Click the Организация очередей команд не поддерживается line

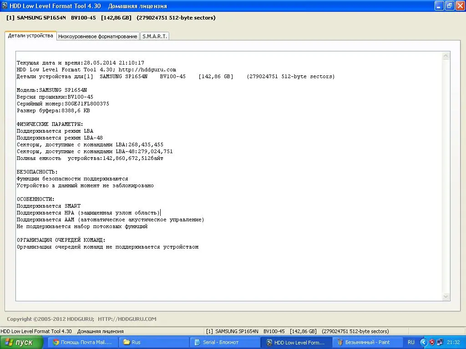click(107, 247)
